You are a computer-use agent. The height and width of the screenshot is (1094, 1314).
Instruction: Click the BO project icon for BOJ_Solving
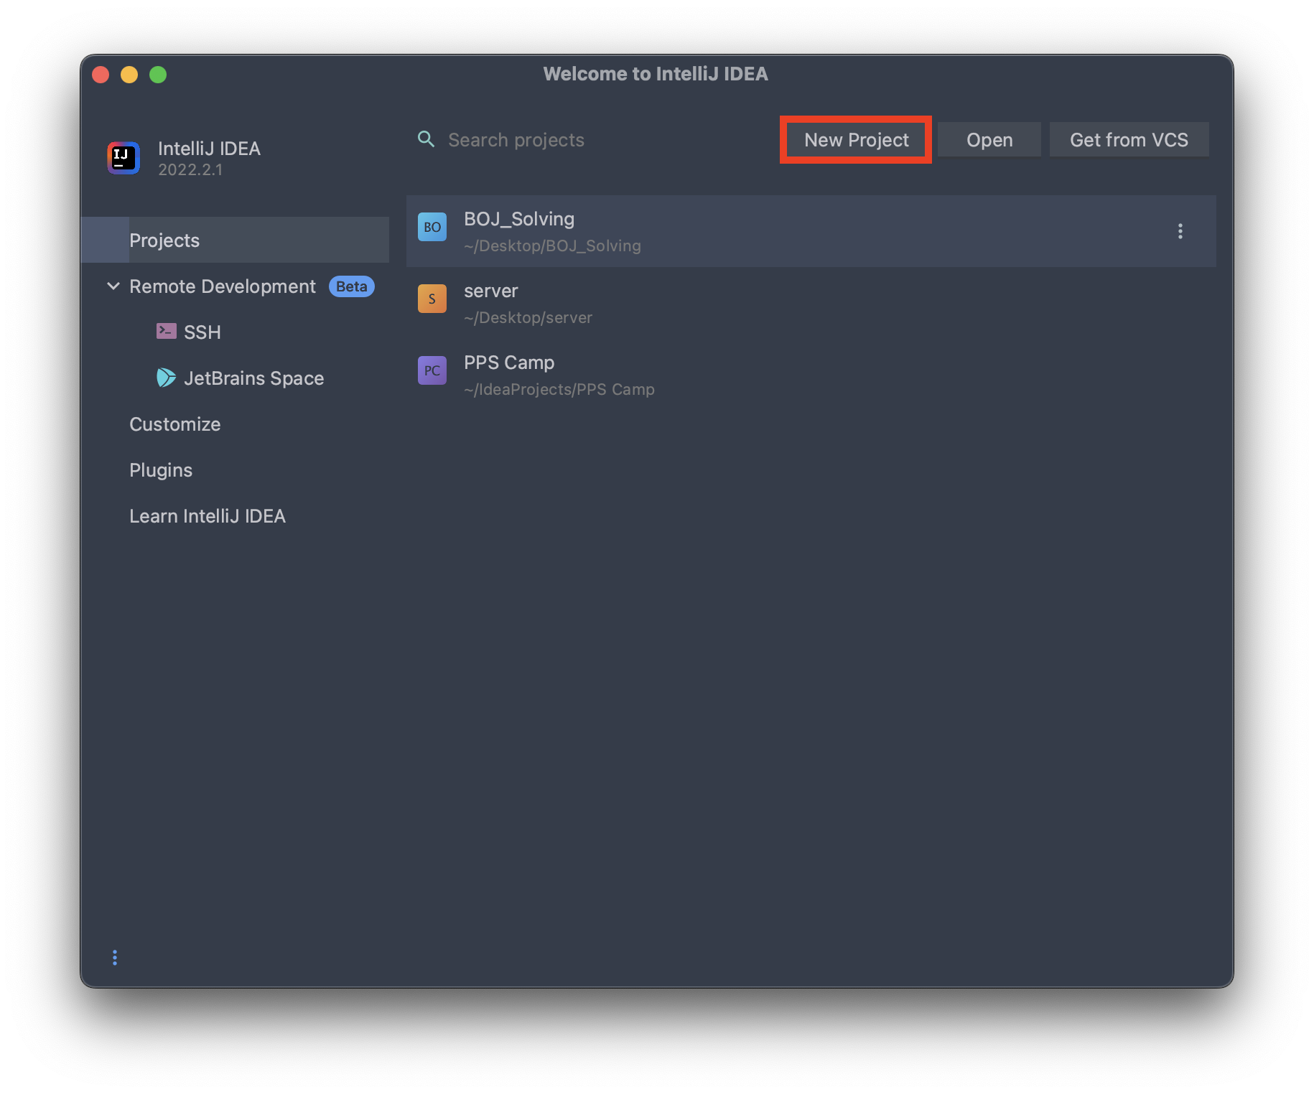(x=432, y=227)
